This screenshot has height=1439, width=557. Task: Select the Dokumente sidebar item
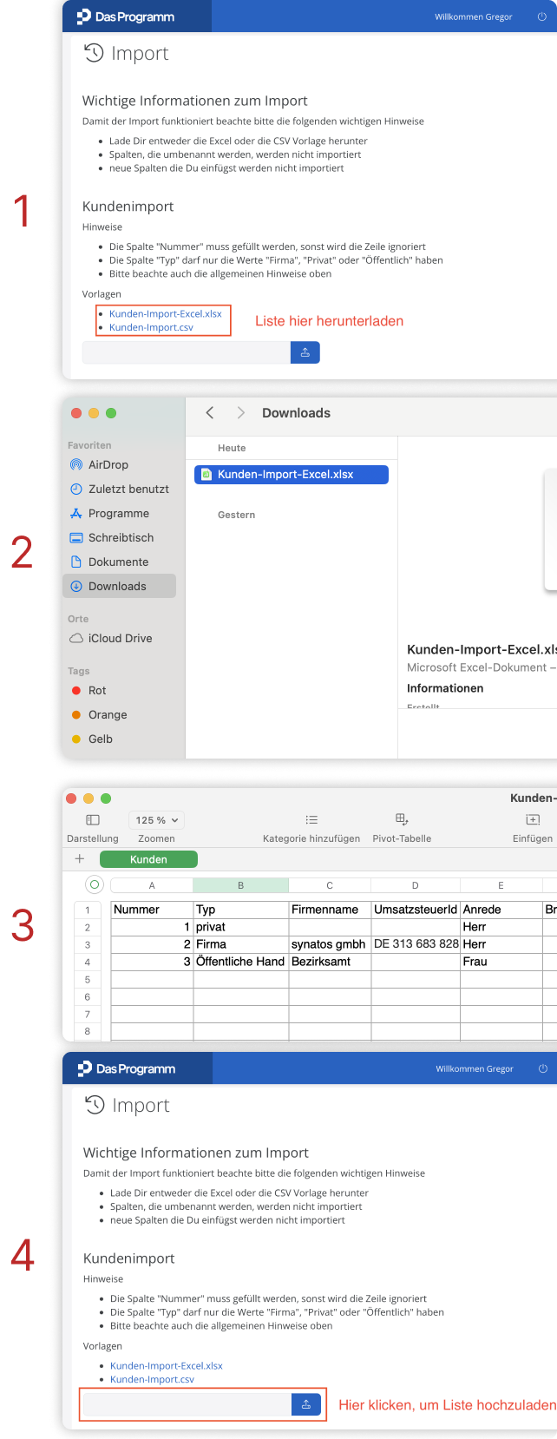pyautogui.click(x=118, y=562)
